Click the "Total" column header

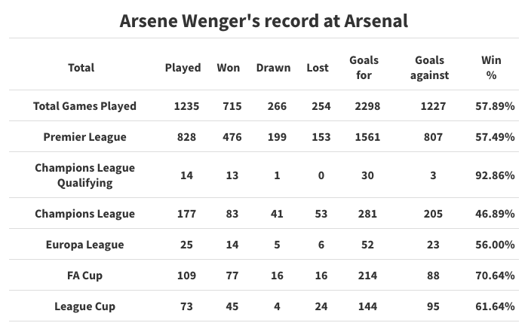81,68
